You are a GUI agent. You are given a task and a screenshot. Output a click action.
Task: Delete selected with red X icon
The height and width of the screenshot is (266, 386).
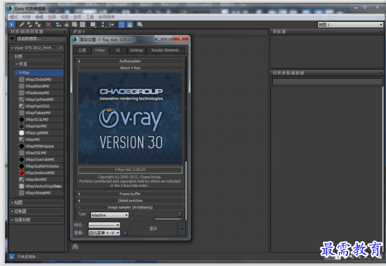pos(48,24)
